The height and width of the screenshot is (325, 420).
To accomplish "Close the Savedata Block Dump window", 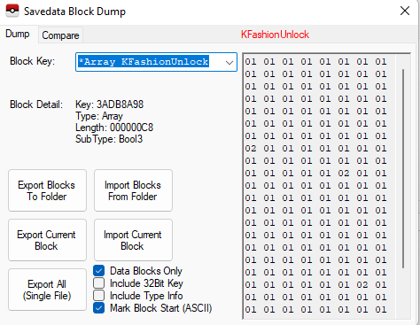I will 405,11.
